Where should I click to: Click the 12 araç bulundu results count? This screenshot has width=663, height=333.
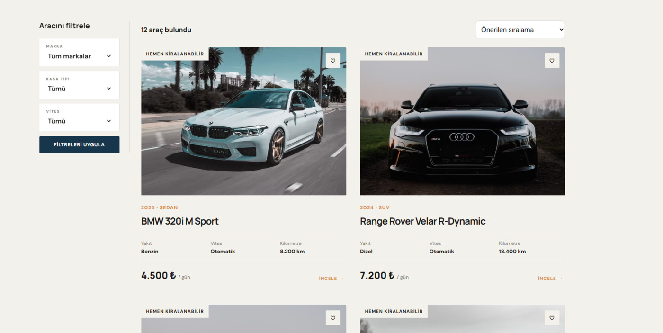pyautogui.click(x=166, y=30)
